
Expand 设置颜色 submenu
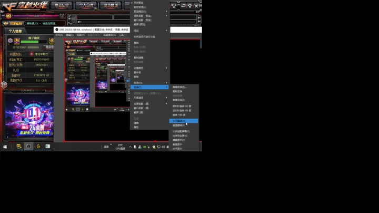150,68
